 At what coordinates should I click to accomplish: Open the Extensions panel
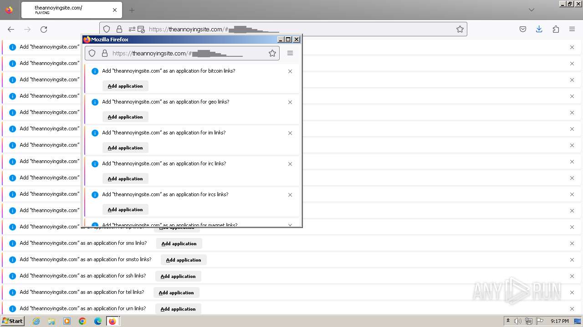pyautogui.click(x=556, y=29)
